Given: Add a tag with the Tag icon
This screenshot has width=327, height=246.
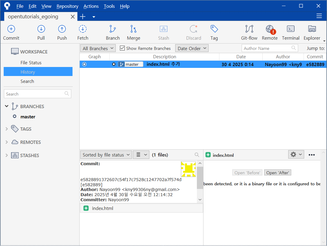Looking at the screenshot, I should 214,29.
